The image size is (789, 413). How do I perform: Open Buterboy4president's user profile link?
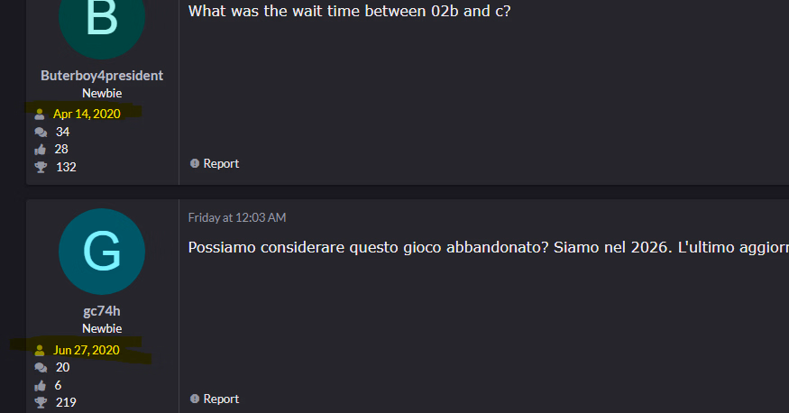tap(102, 76)
